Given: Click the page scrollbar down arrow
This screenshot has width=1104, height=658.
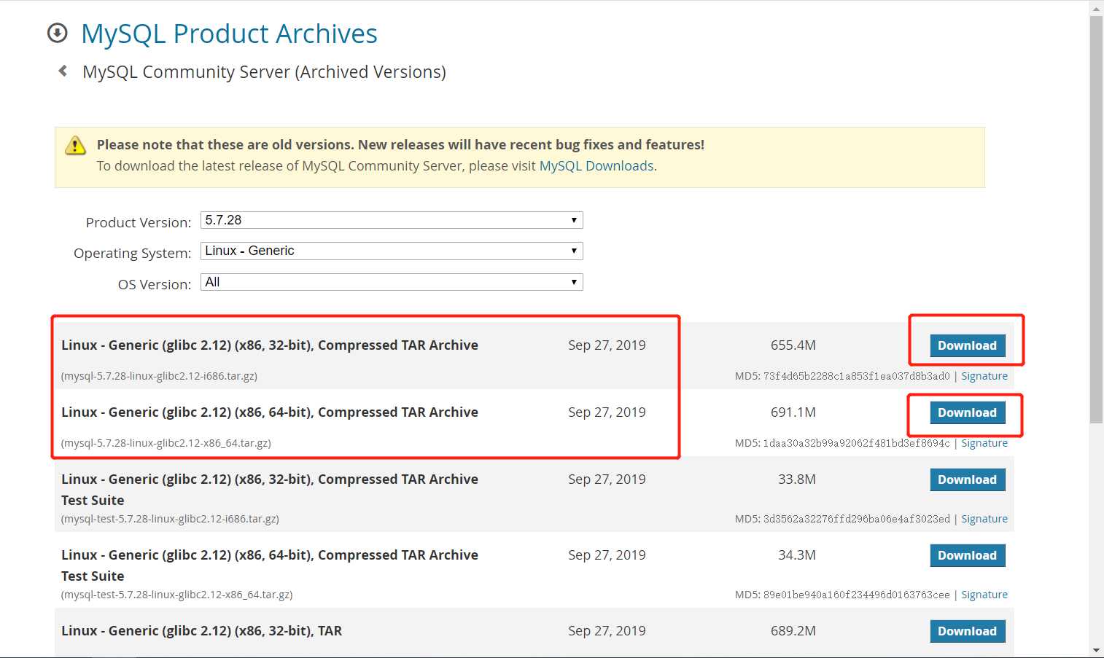Looking at the screenshot, I should [x=1096, y=650].
